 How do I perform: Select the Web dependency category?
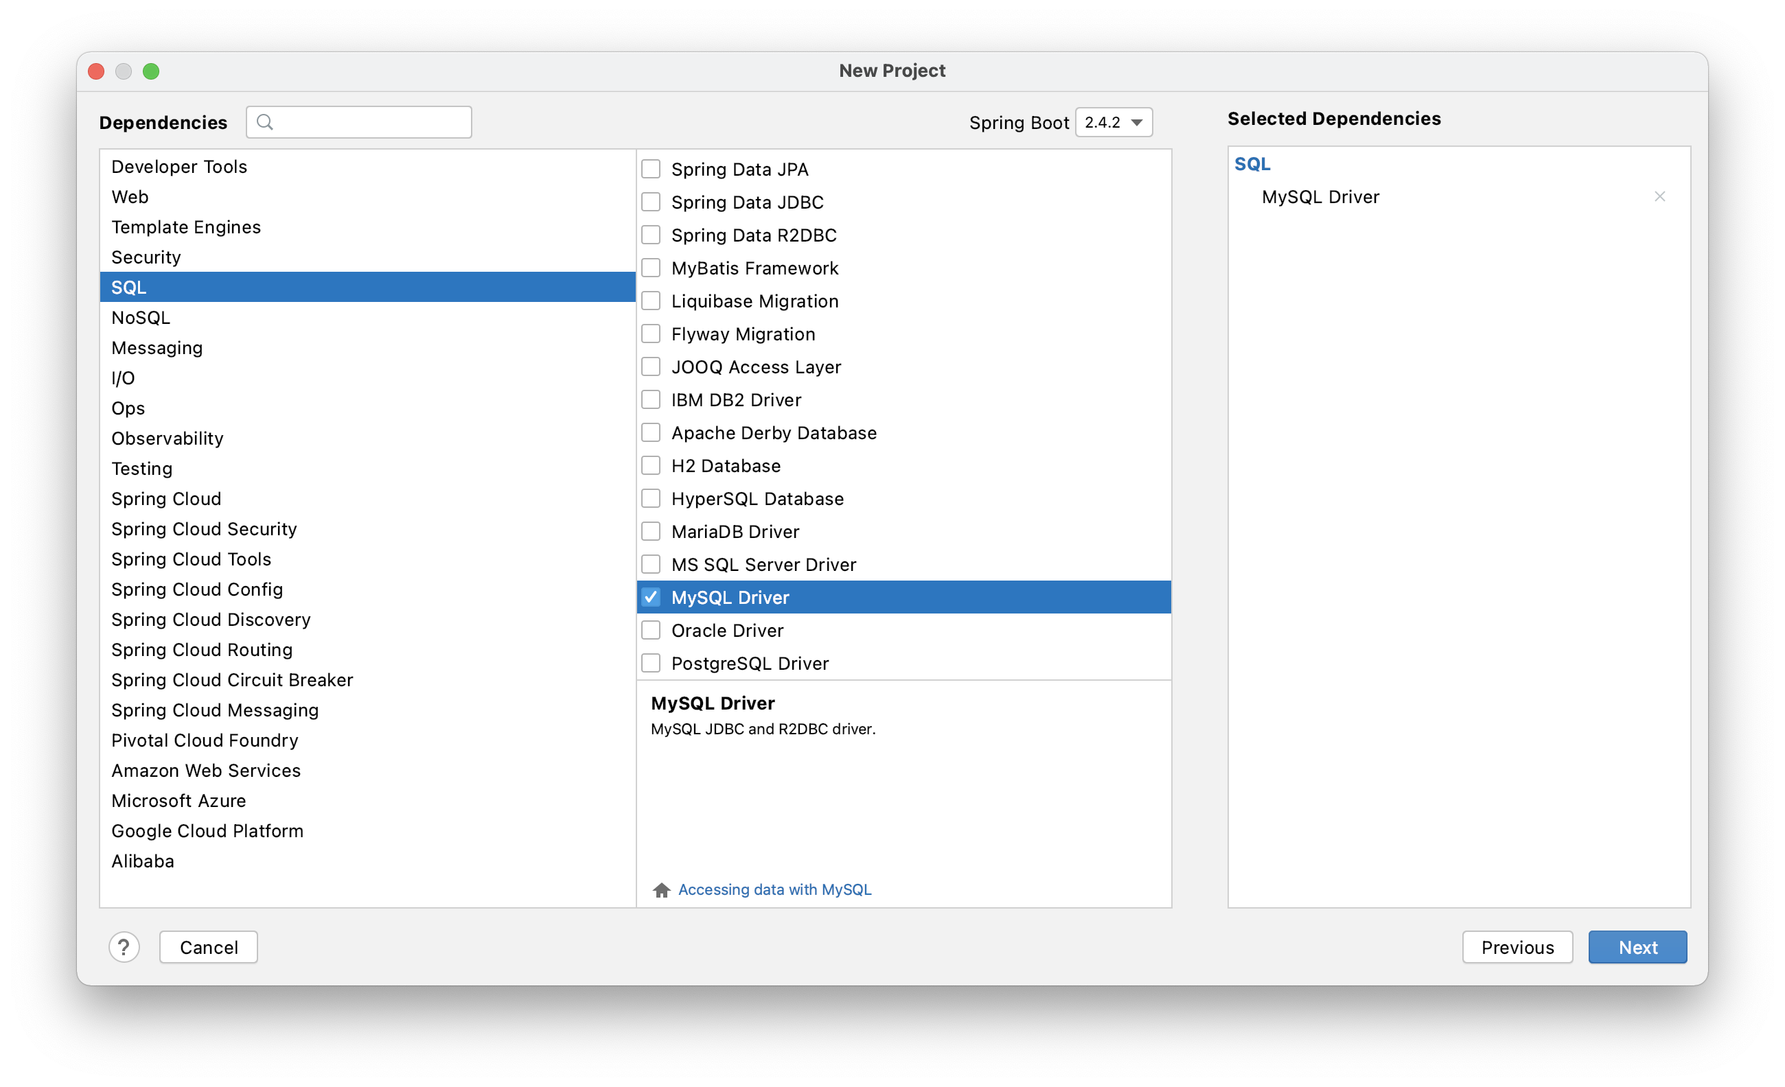point(130,197)
